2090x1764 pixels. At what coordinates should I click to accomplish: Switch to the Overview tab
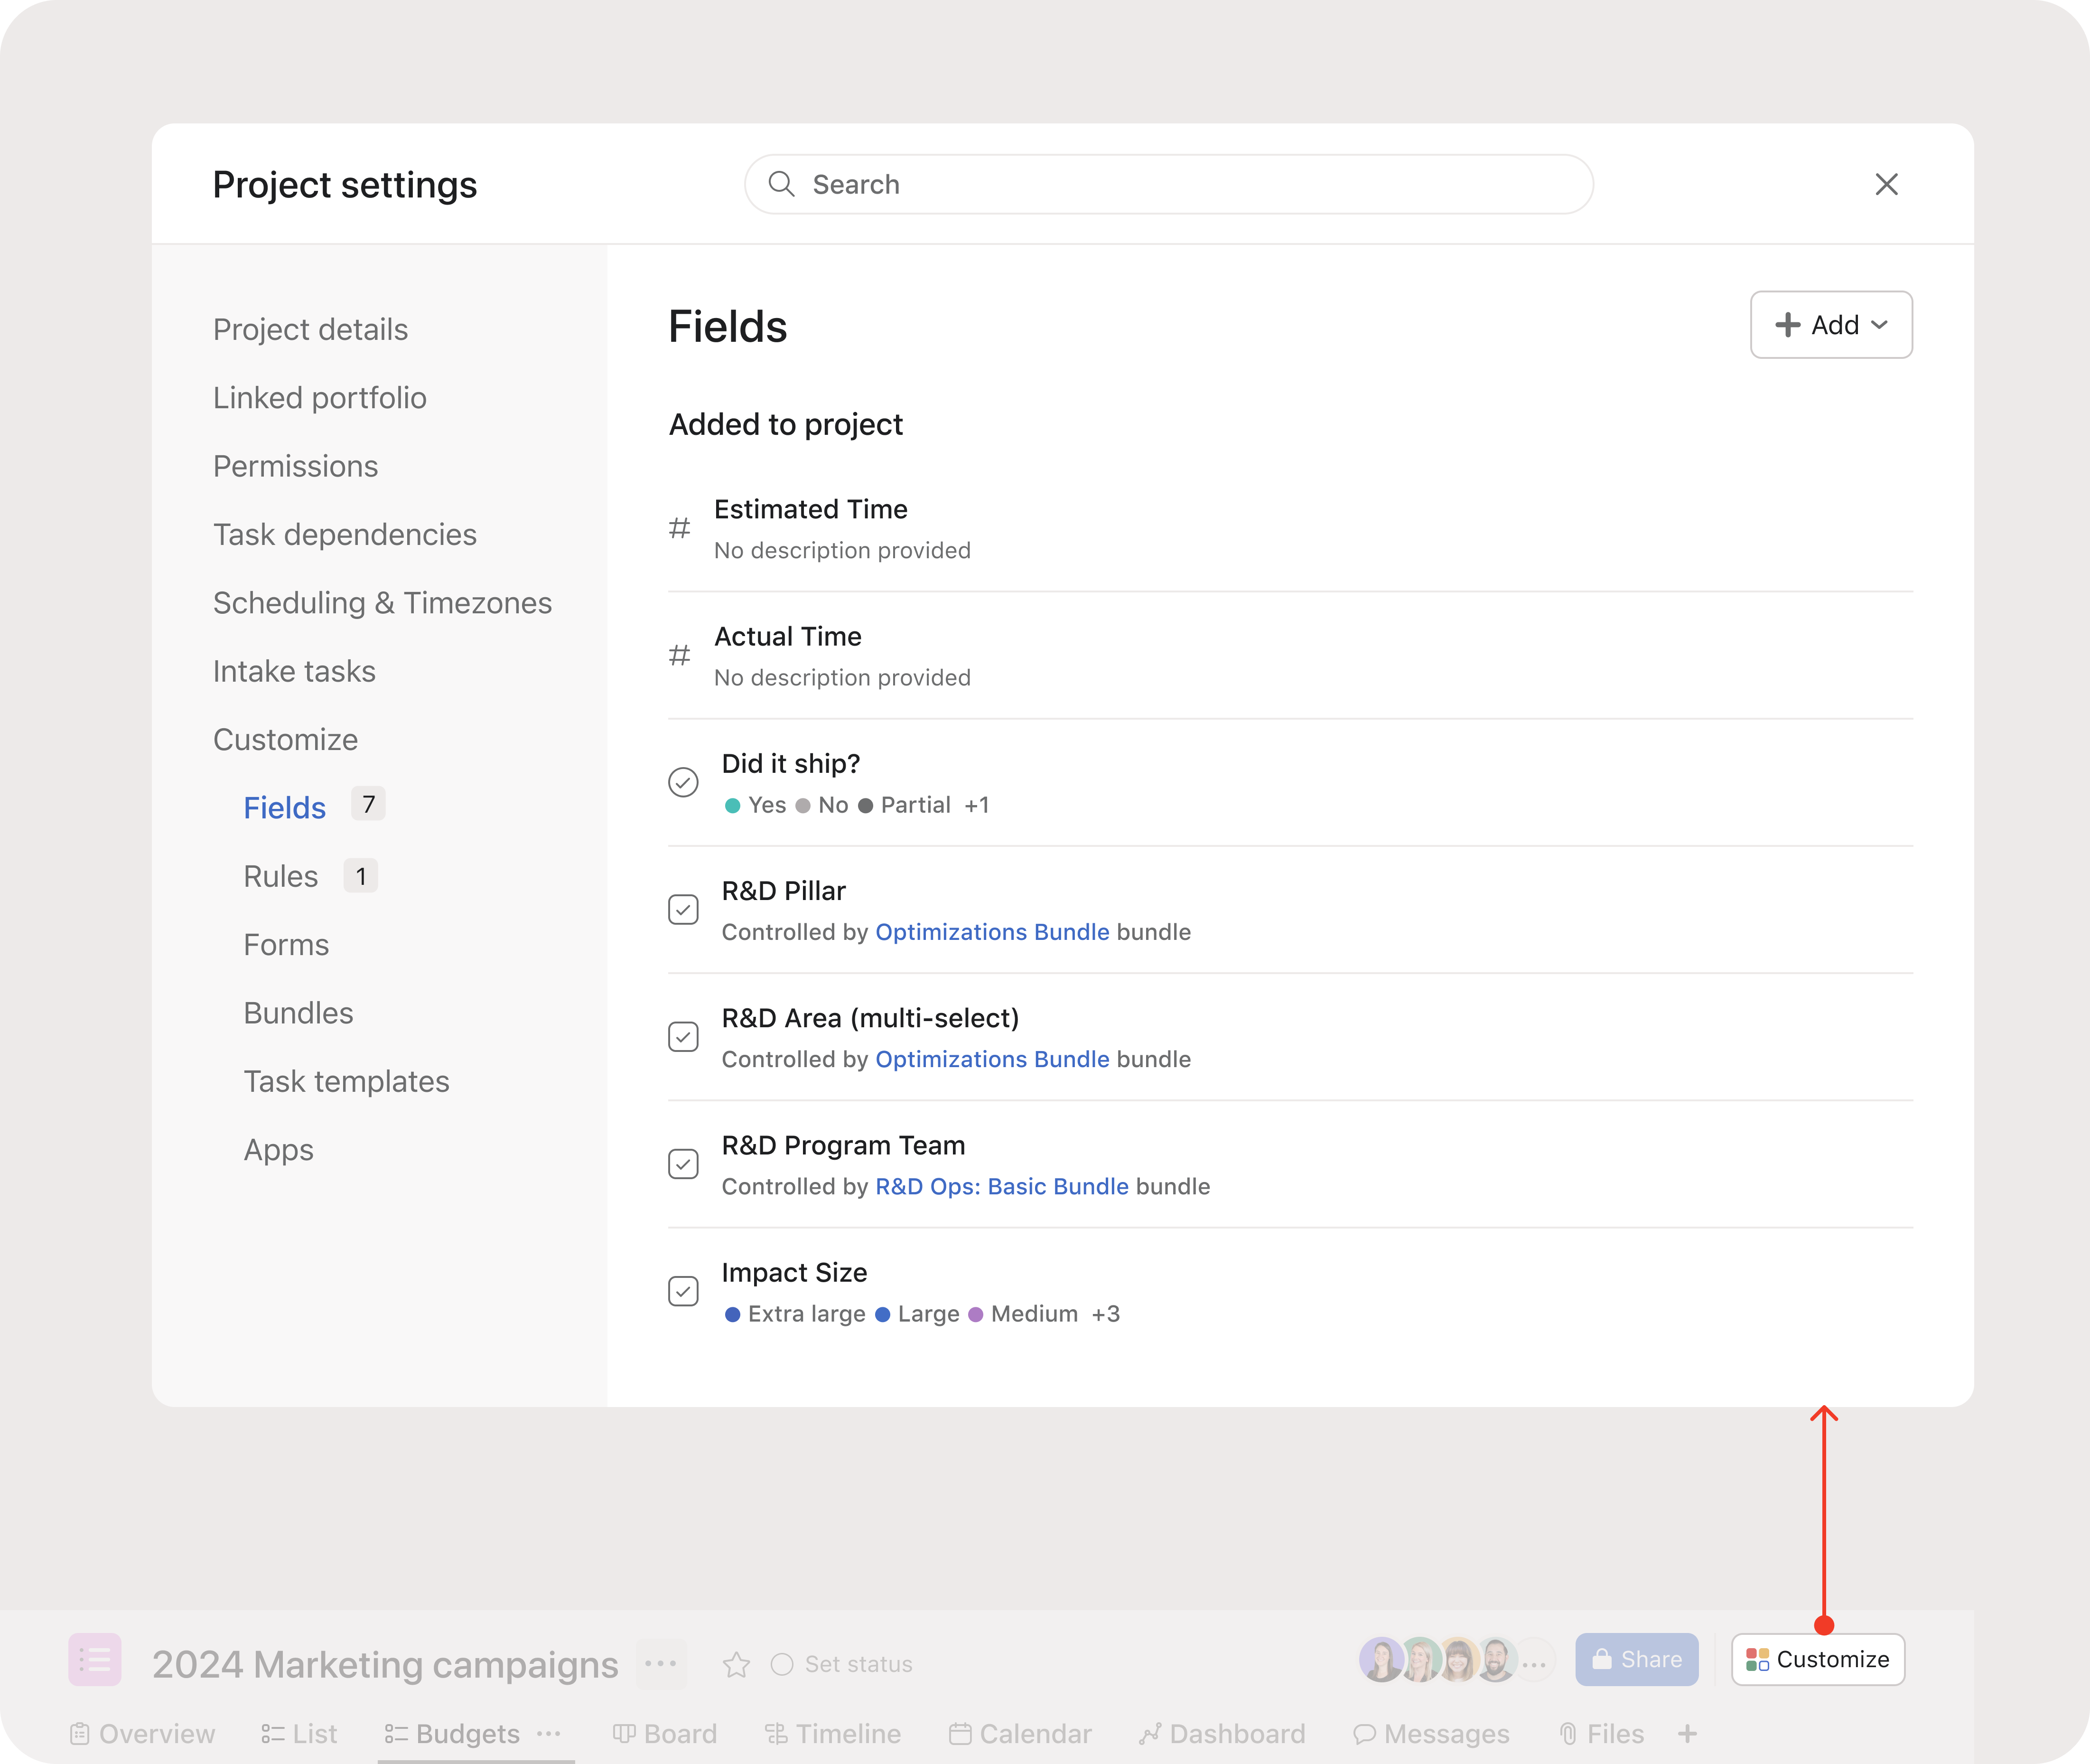coord(141,1733)
